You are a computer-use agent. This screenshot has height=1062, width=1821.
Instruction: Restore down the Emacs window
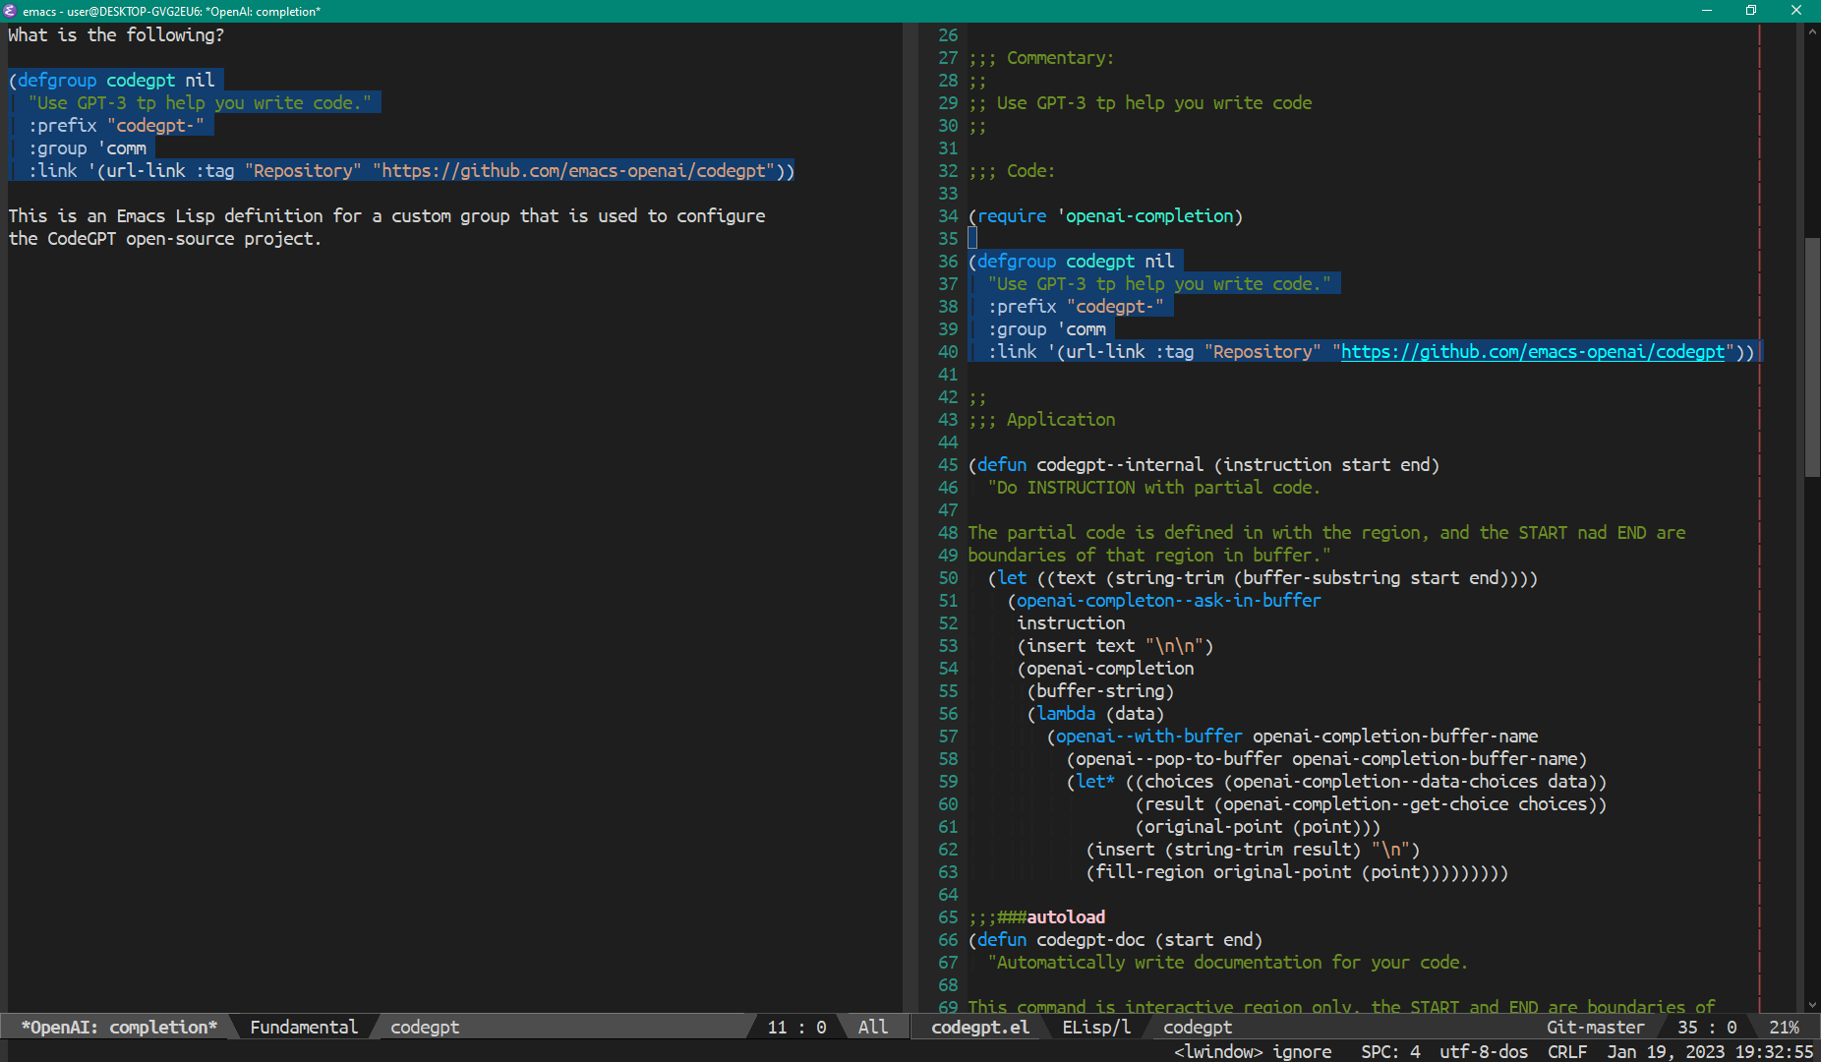coord(1751,11)
